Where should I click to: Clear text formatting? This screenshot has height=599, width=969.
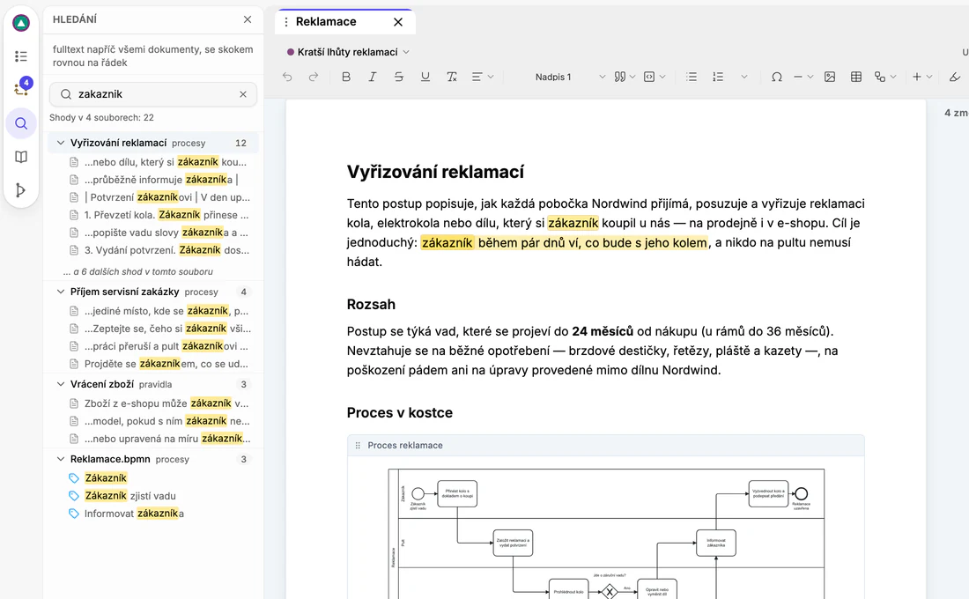pyautogui.click(x=452, y=77)
